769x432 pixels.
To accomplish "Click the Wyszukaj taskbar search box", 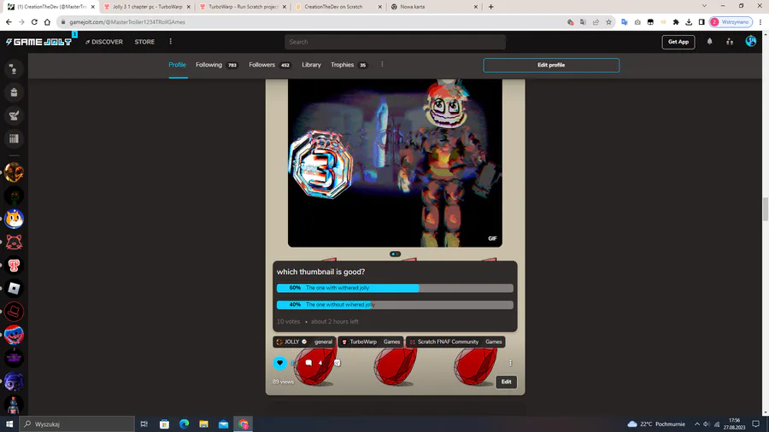I will click(x=77, y=423).
